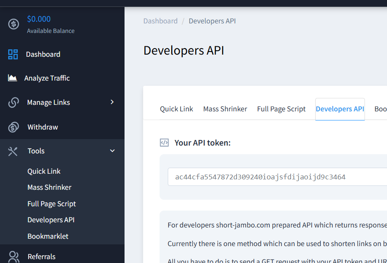
Task: Click the API token input field
Action: tap(278, 177)
